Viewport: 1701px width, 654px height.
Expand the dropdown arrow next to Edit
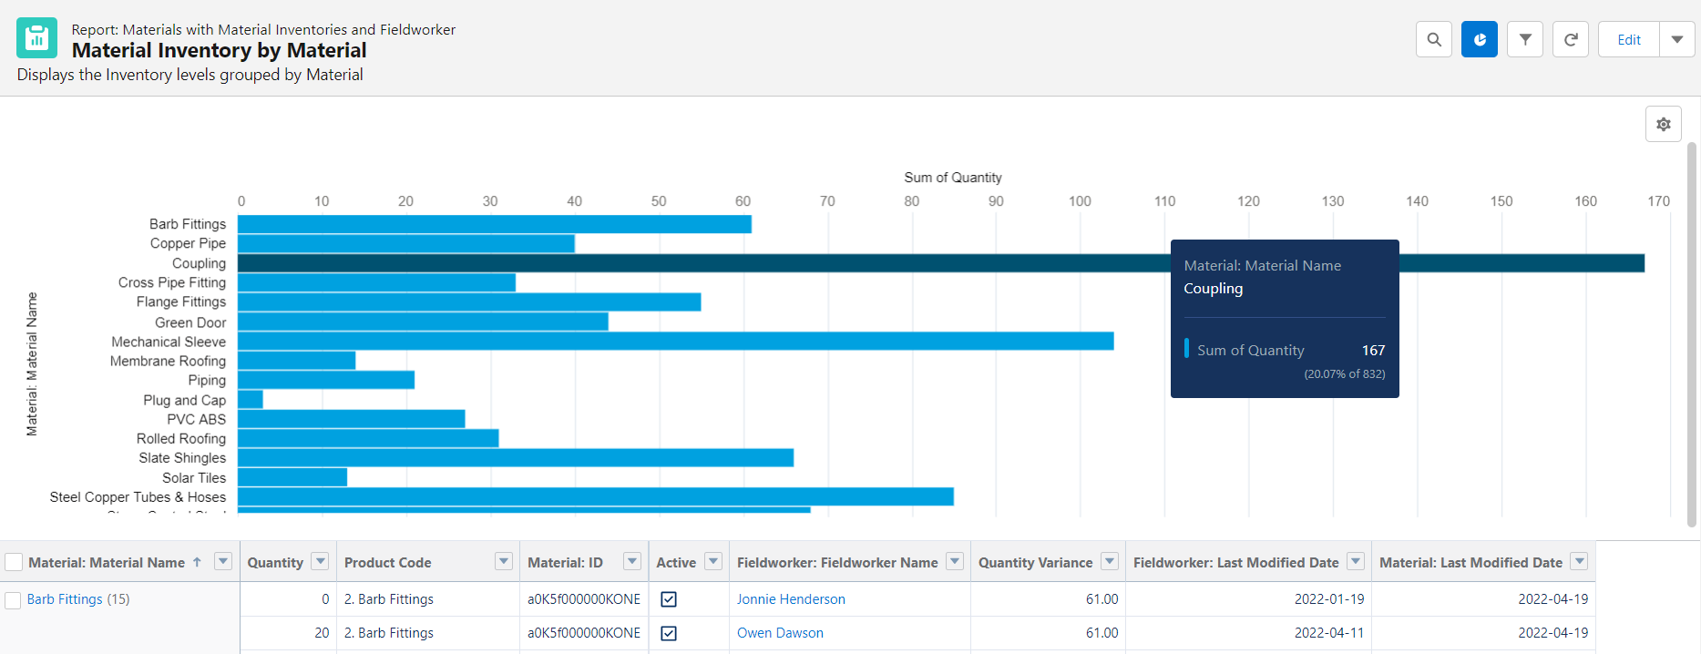point(1676,40)
